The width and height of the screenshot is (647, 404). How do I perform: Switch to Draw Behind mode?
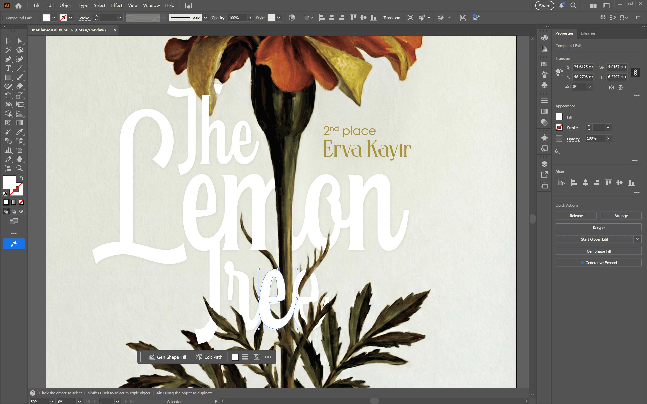[14, 211]
